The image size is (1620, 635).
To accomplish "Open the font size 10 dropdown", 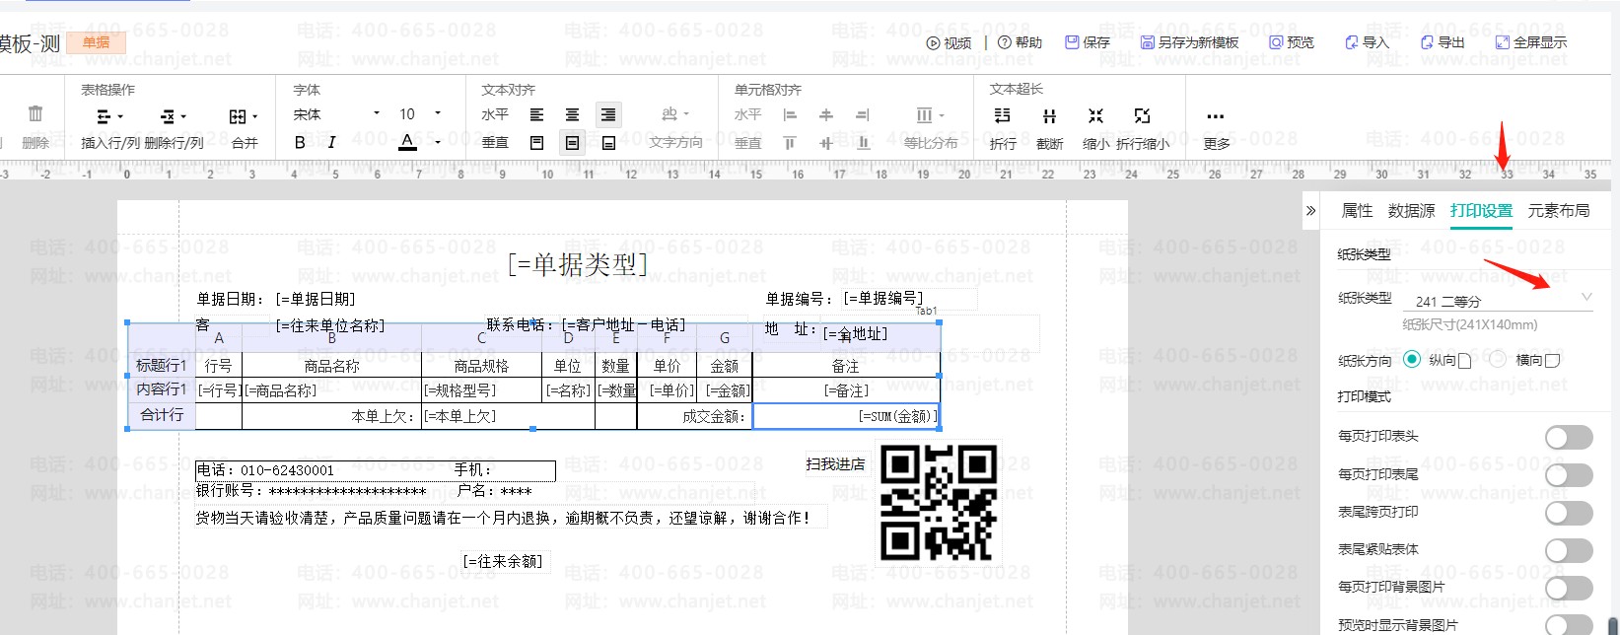I will pyautogui.click(x=420, y=114).
